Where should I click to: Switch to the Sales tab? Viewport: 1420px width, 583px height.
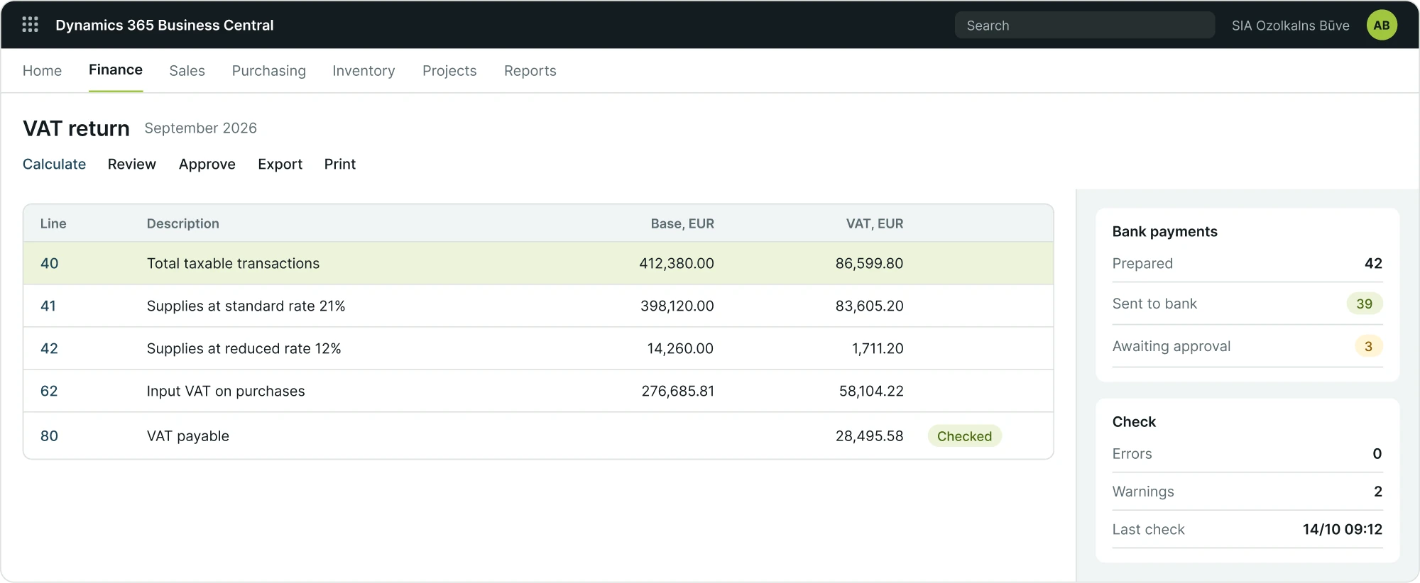pos(187,71)
